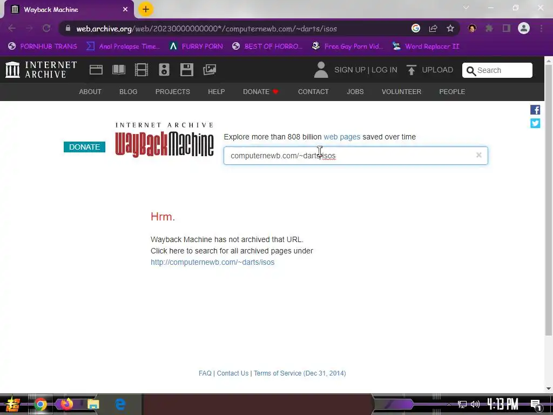Viewport: 553px width, 415px height.
Task: Click the share page icon in address bar
Action: (433, 28)
